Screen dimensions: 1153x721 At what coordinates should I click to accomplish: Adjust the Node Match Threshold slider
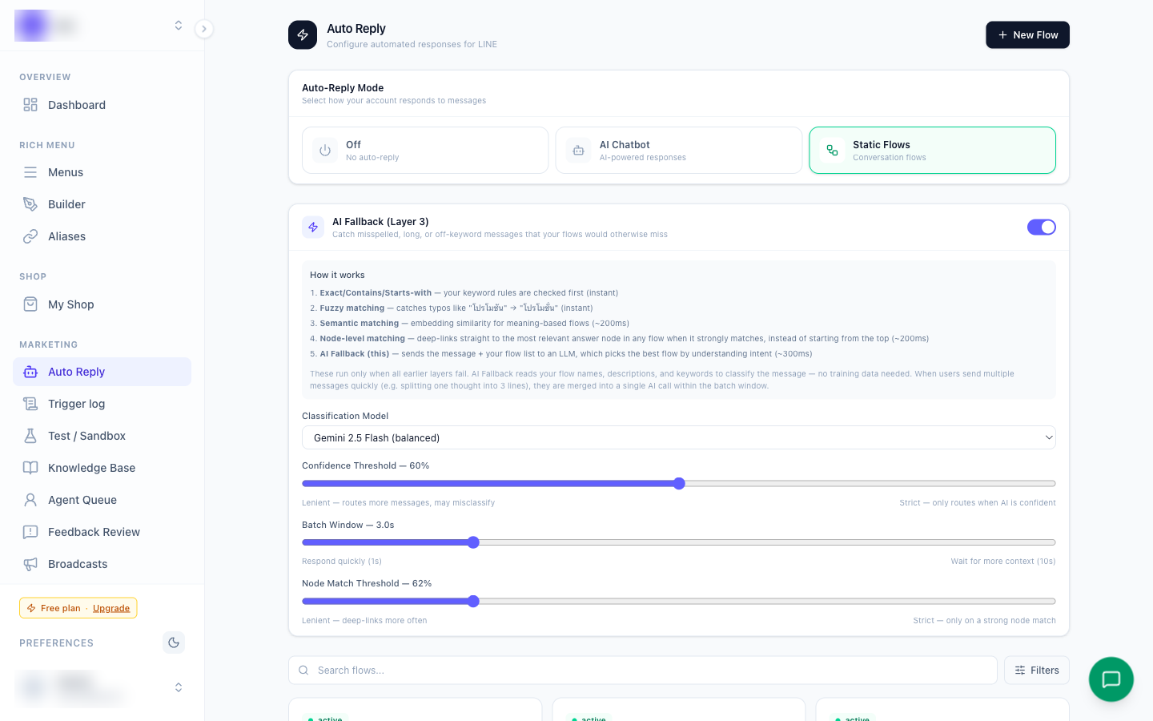point(679,601)
